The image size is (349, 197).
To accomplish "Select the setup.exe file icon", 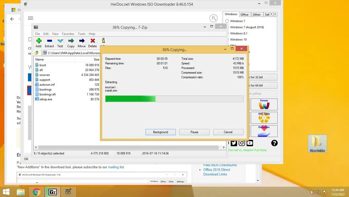I will coord(37,99).
